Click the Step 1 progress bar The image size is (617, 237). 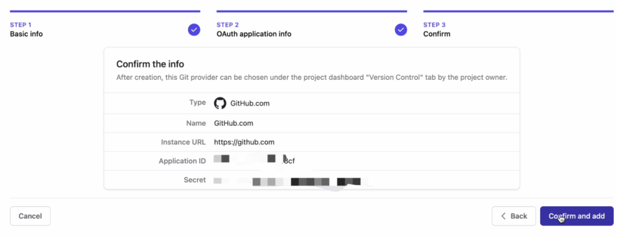105,11
